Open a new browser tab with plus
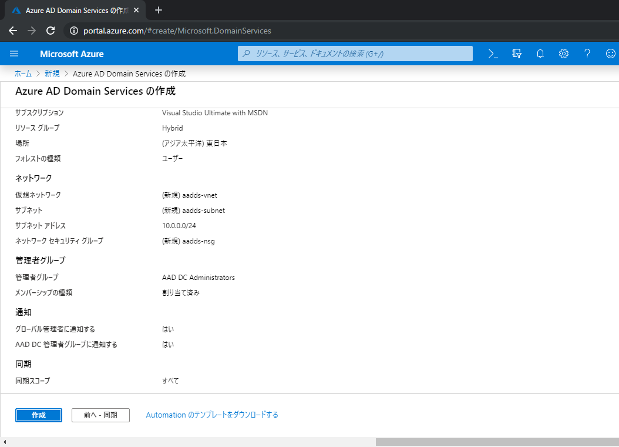Screen dimensions: 619x447 (x=159, y=10)
